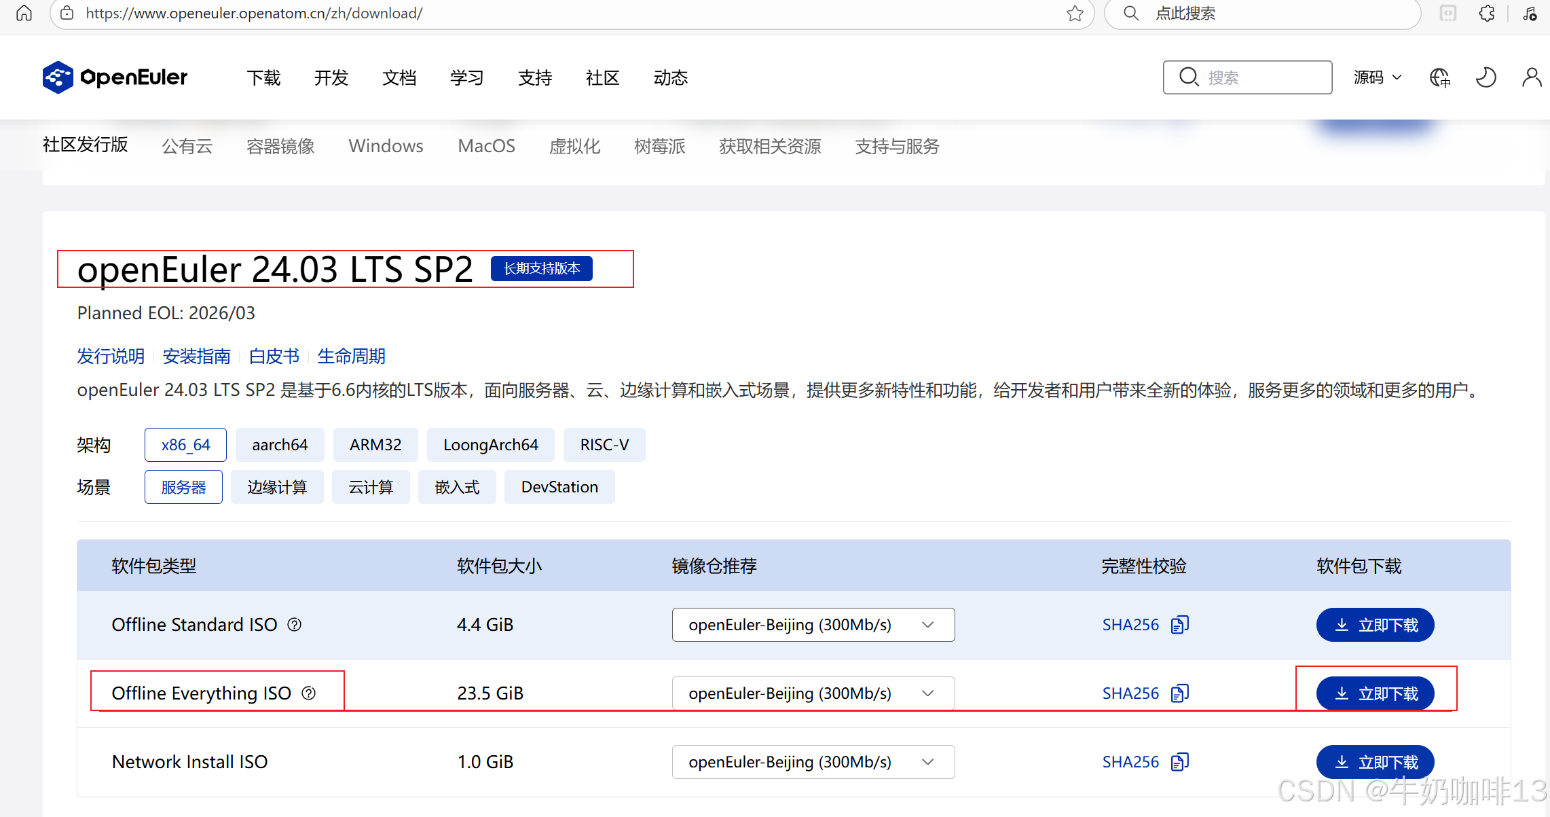Click help icon beside Offline Everything ISO
Viewport: 1550px width, 817px height.
309,693
